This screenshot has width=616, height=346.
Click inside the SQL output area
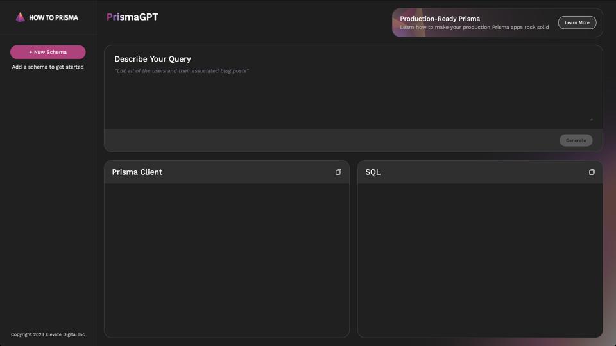[479, 259]
